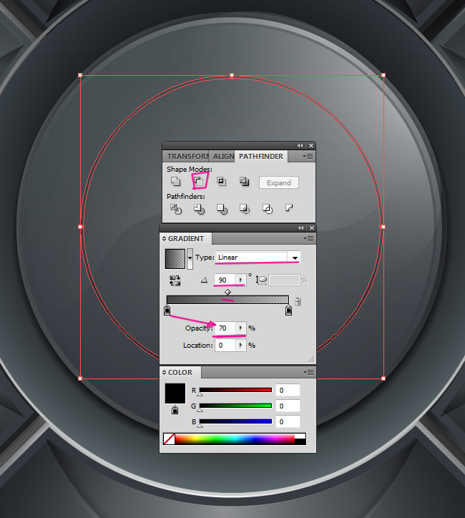Click the gradient midpoint diamond
The width and height of the screenshot is (465, 518).
pyautogui.click(x=227, y=293)
